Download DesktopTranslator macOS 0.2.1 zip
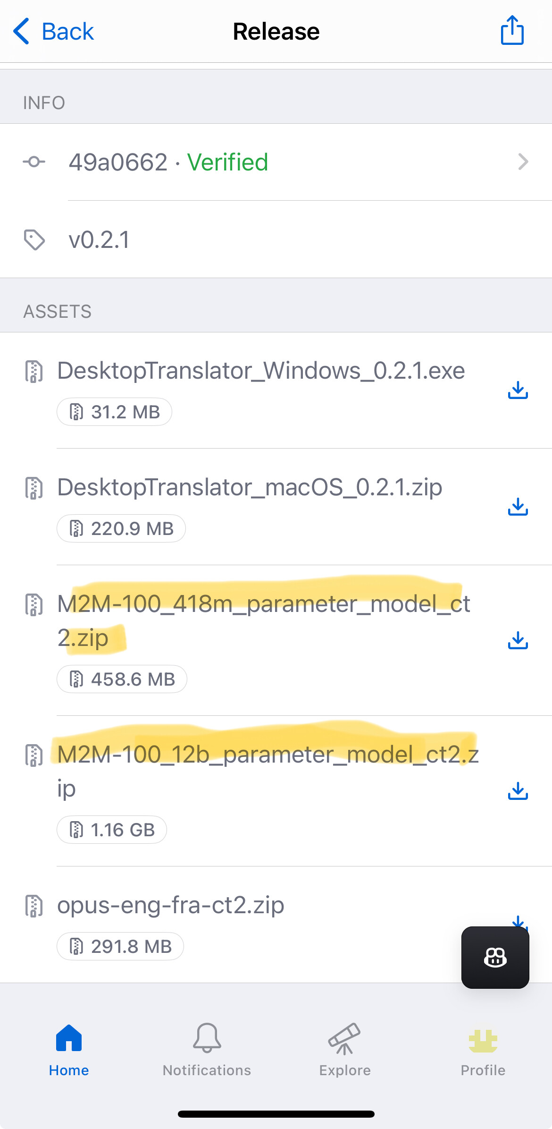Image resolution: width=552 pixels, height=1129 pixels. [518, 507]
